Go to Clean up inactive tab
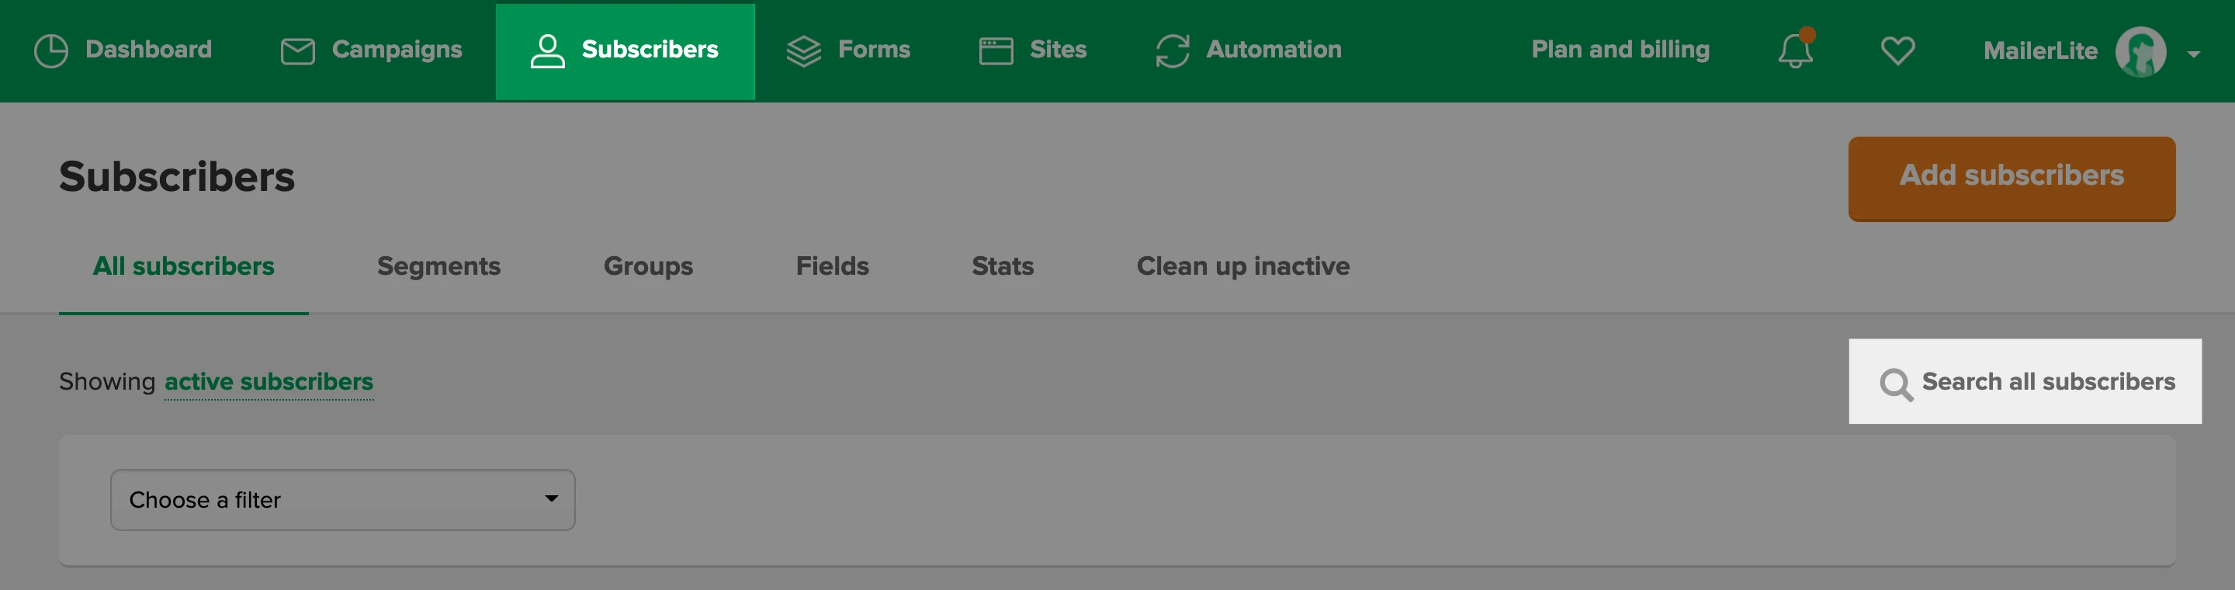Viewport: 2235px width, 590px height. [1242, 266]
